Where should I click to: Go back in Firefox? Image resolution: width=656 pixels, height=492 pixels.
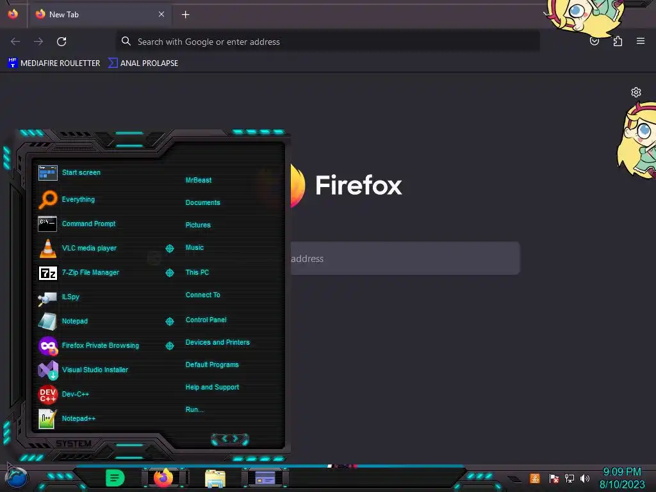point(15,42)
